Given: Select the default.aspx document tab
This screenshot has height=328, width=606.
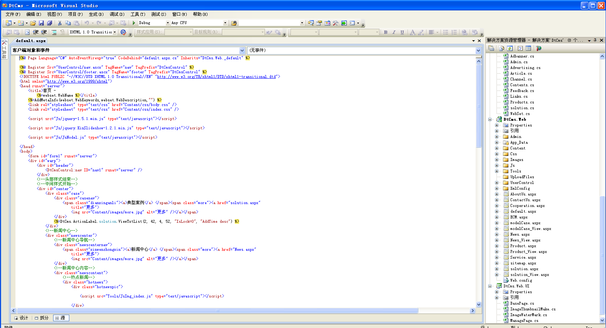Looking at the screenshot, I should click(x=31, y=41).
